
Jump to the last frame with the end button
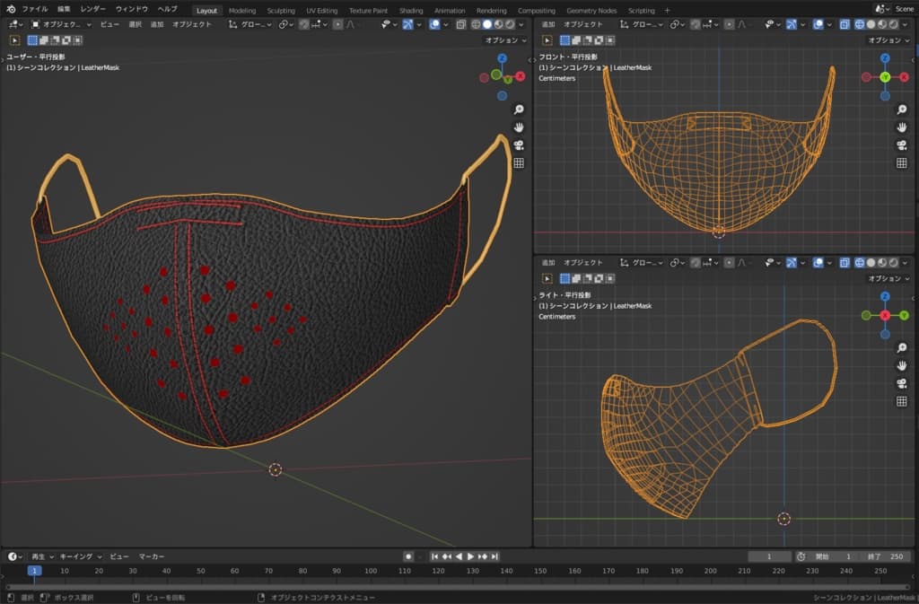click(495, 556)
